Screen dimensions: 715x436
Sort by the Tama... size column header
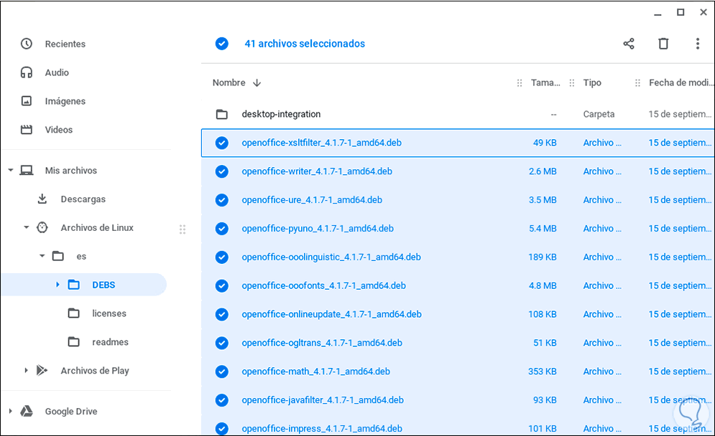tap(545, 83)
